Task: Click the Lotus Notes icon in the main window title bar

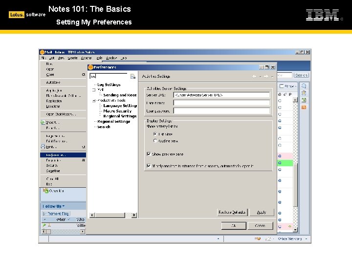Action: coord(42,52)
